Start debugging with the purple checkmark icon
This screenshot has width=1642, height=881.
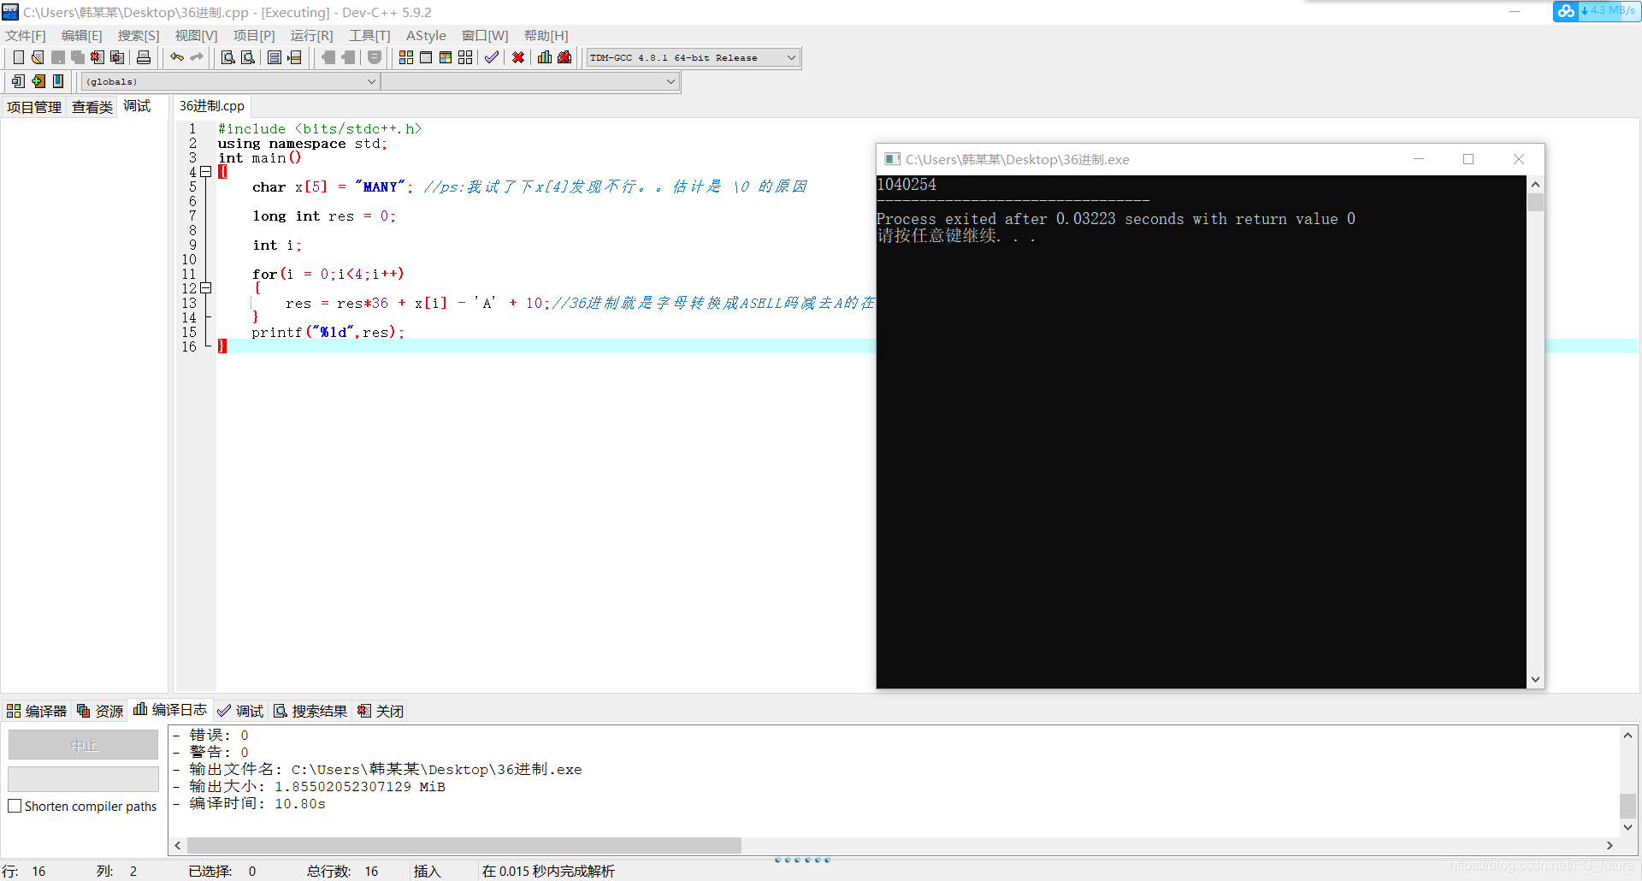pos(492,57)
